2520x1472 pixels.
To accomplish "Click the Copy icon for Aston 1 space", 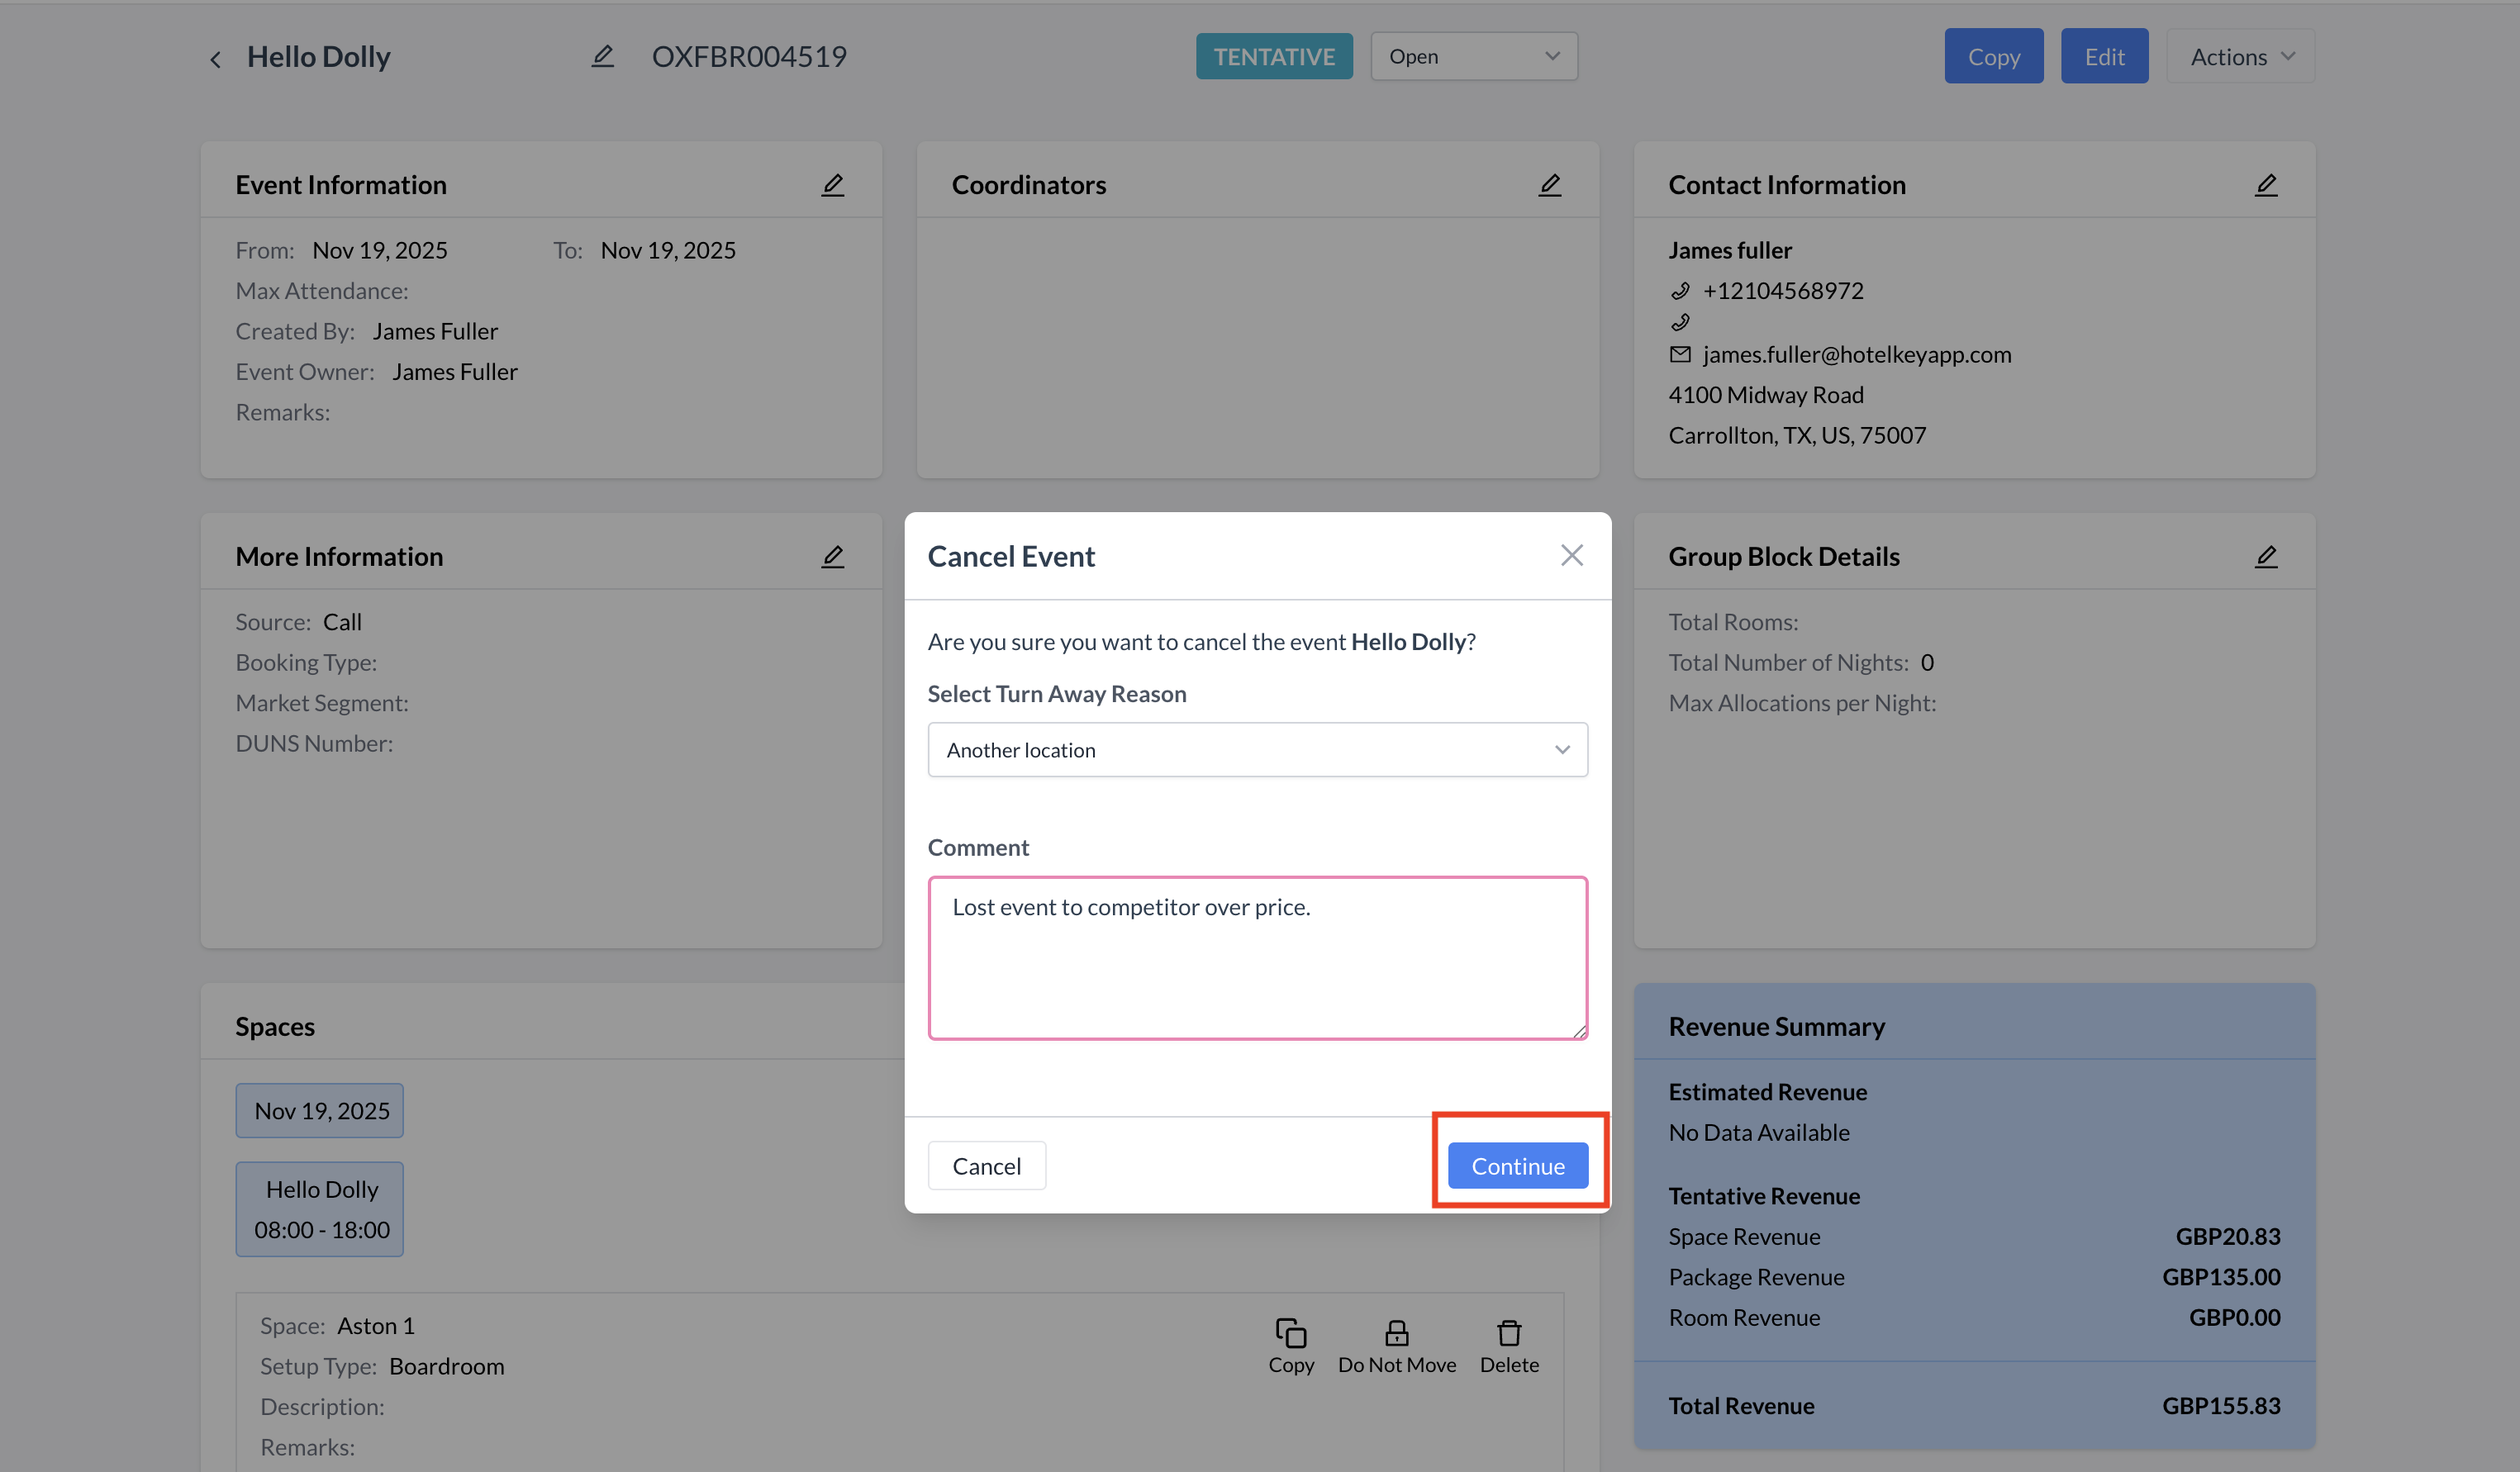I will coord(1290,1333).
